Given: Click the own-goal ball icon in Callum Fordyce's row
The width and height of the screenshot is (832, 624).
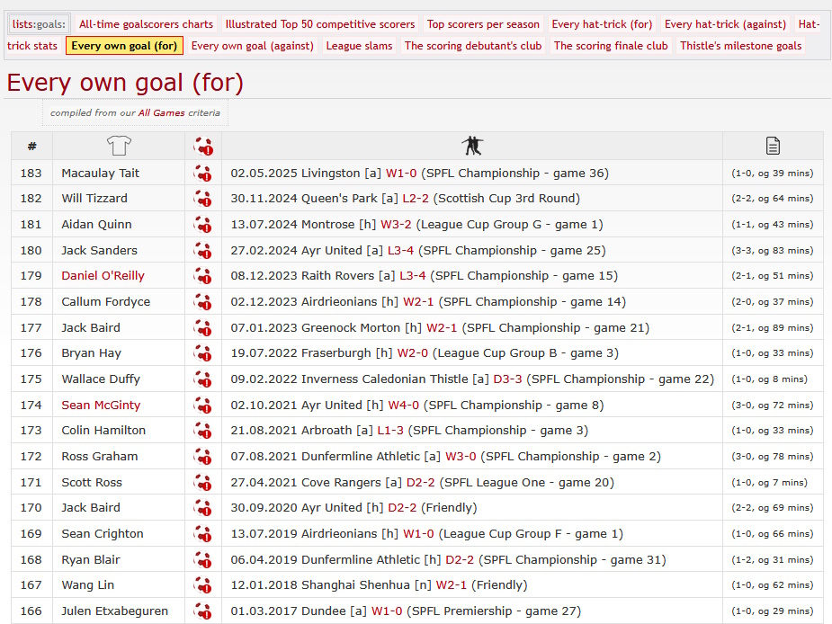Looking at the screenshot, I should [x=203, y=302].
